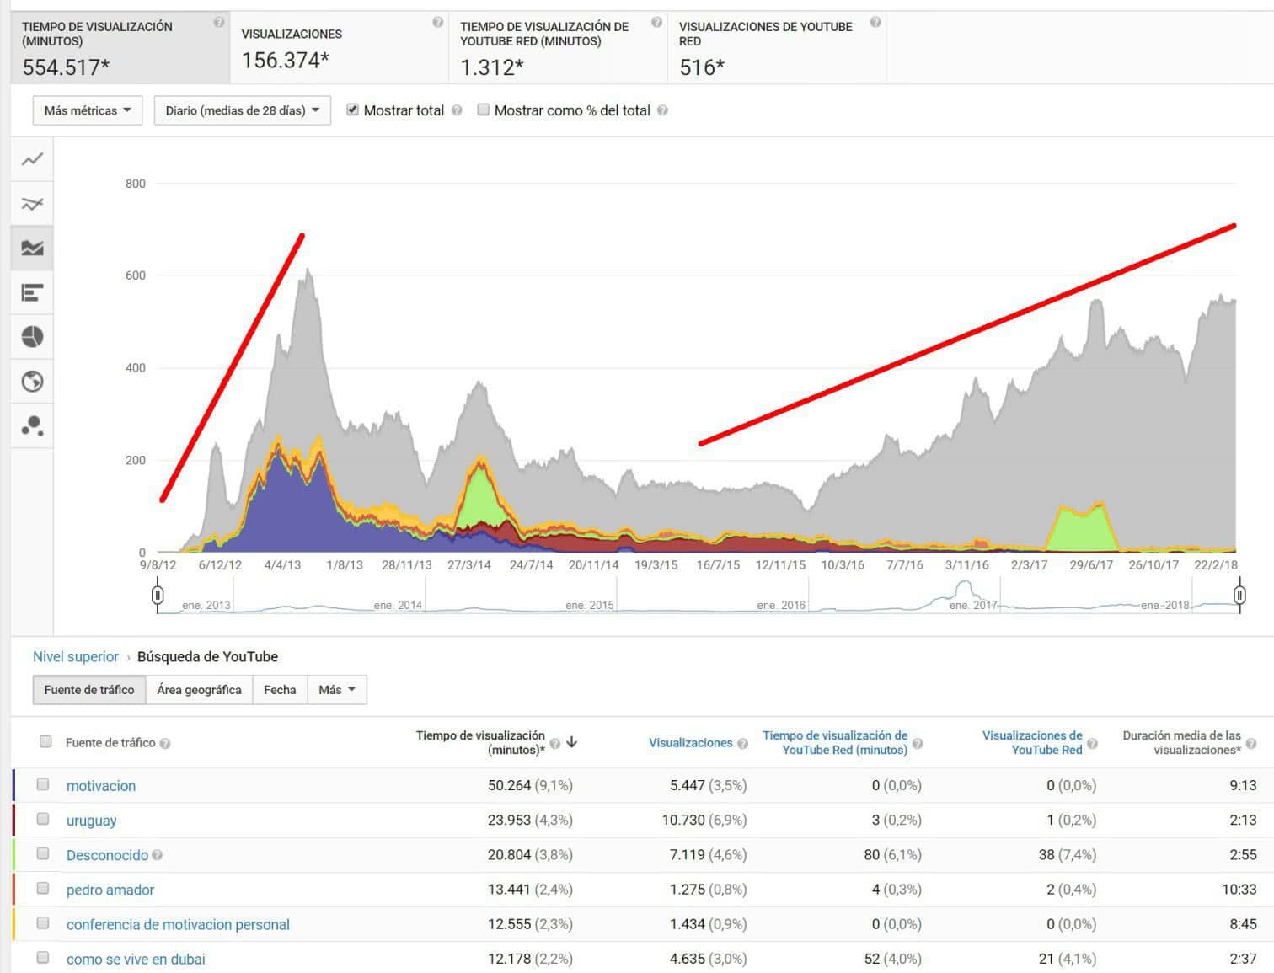The image size is (1274, 973).
Task: Enable Mostrar como % del total checkbox
Action: [483, 110]
